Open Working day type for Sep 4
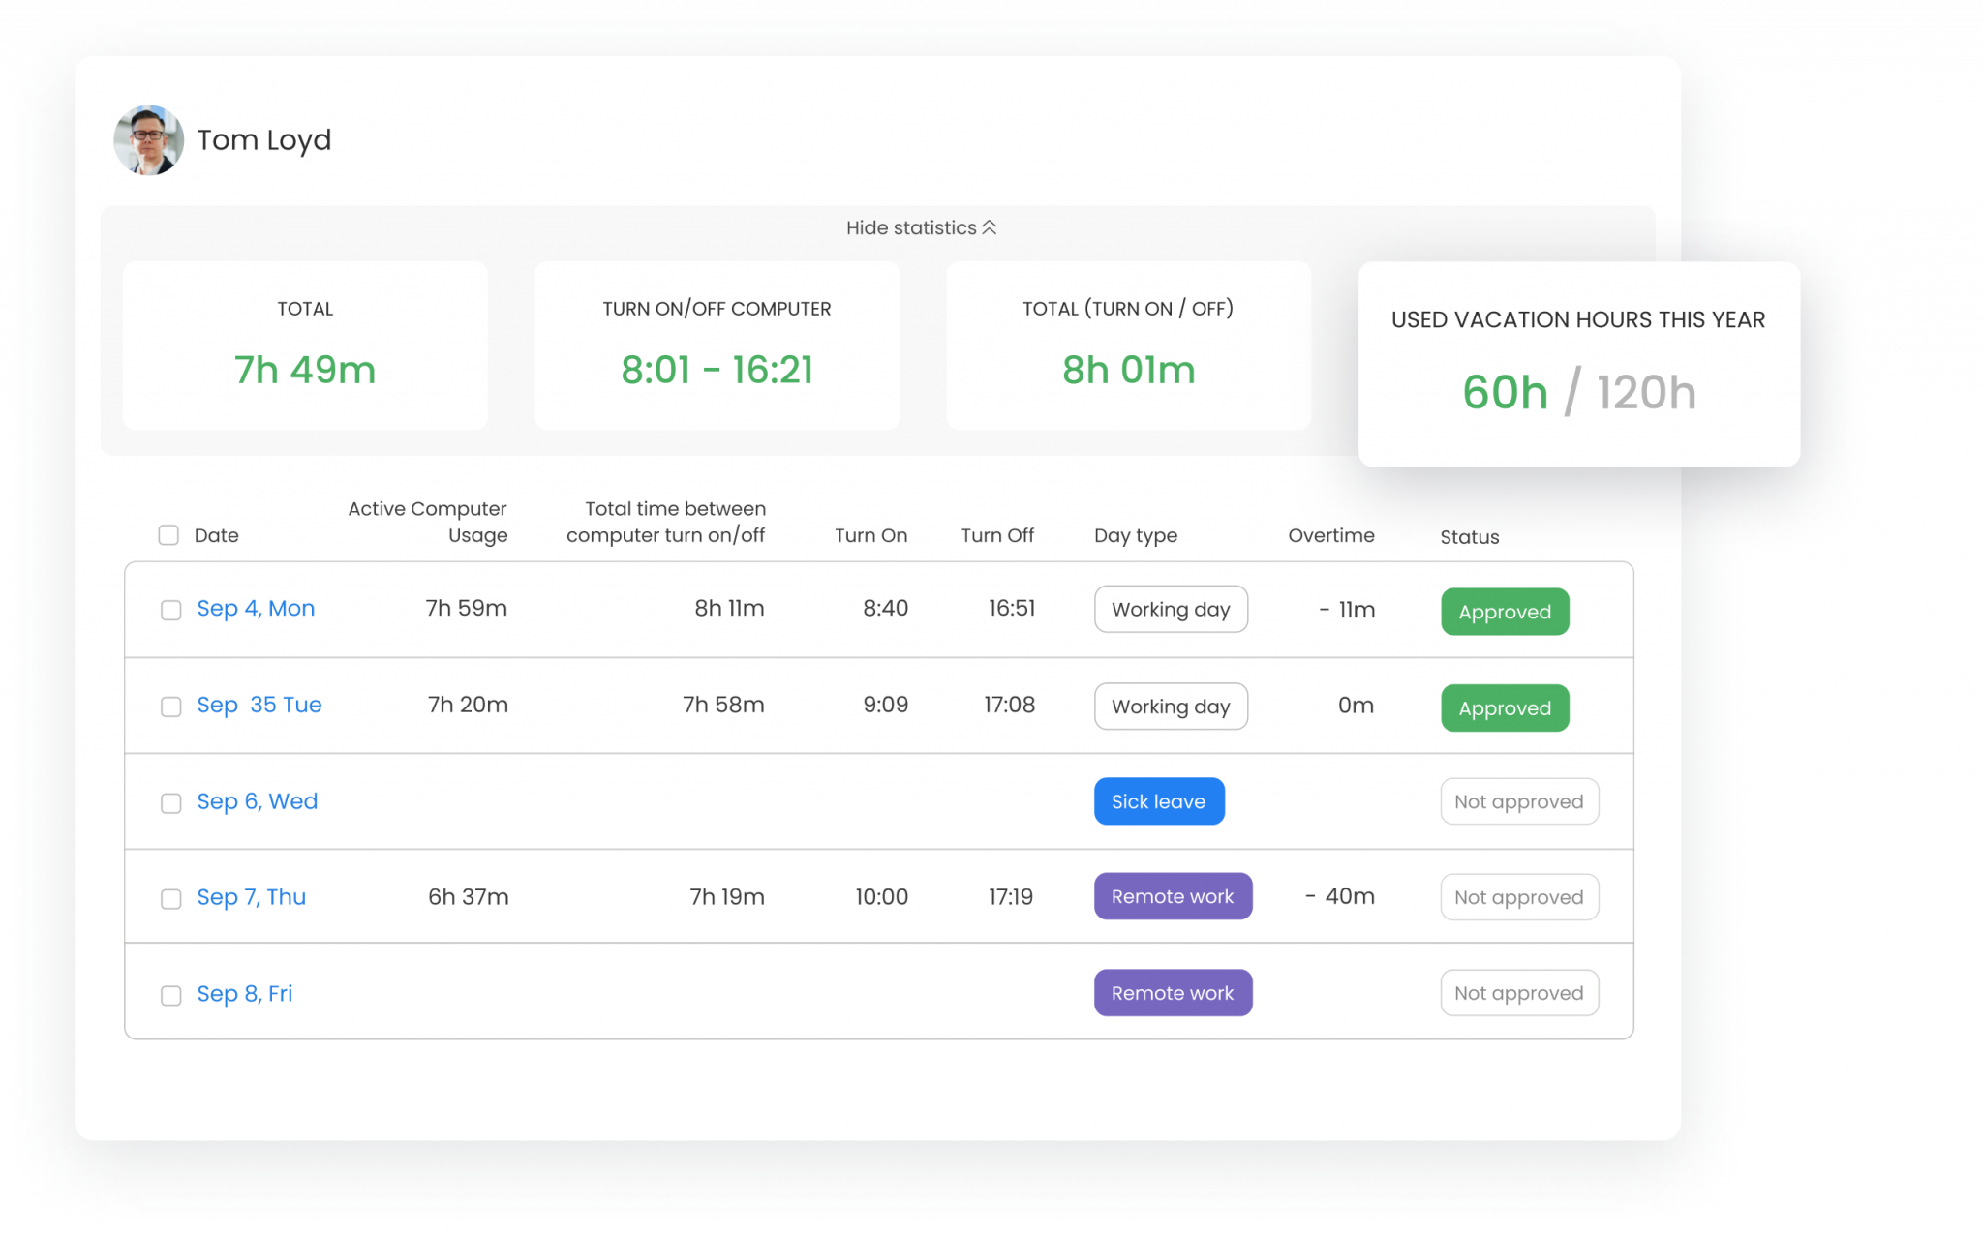The height and width of the screenshot is (1234, 1983). (1170, 610)
